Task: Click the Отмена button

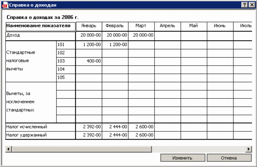Action: coord(229,158)
